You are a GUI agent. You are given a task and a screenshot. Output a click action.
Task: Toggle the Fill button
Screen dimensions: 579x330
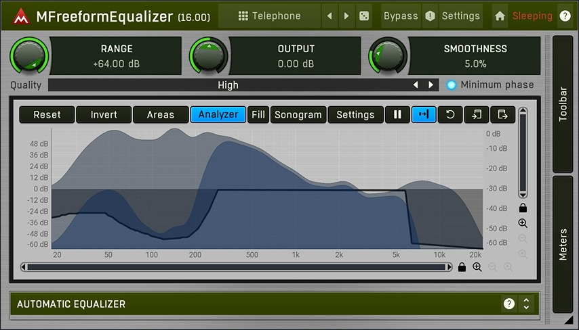coord(258,114)
